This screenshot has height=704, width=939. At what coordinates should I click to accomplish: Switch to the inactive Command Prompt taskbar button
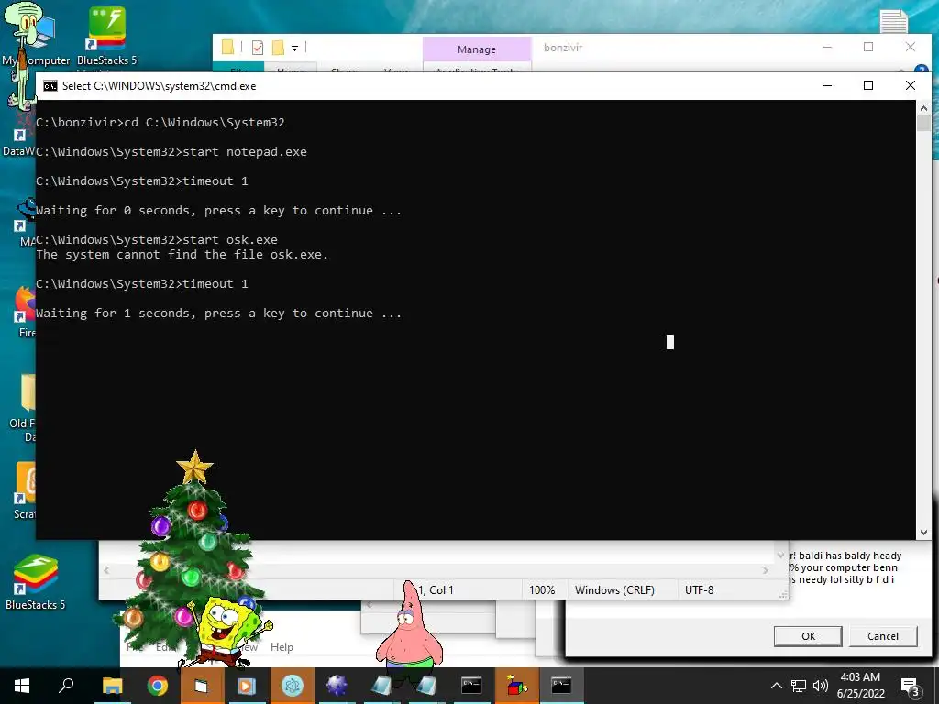point(471,686)
